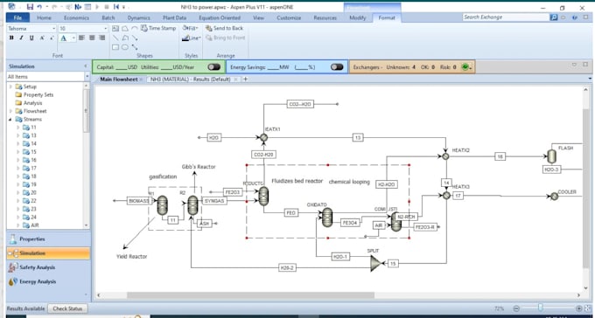Select the COOLER block on flowsheet
This screenshot has width=595, height=318.
click(555, 197)
